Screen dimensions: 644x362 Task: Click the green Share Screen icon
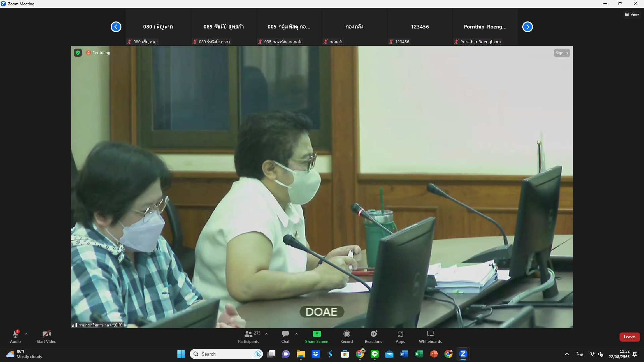pos(317,334)
